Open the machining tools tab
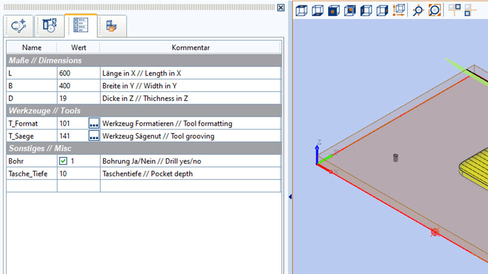This screenshot has width=488, height=274. tap(49, 26)
